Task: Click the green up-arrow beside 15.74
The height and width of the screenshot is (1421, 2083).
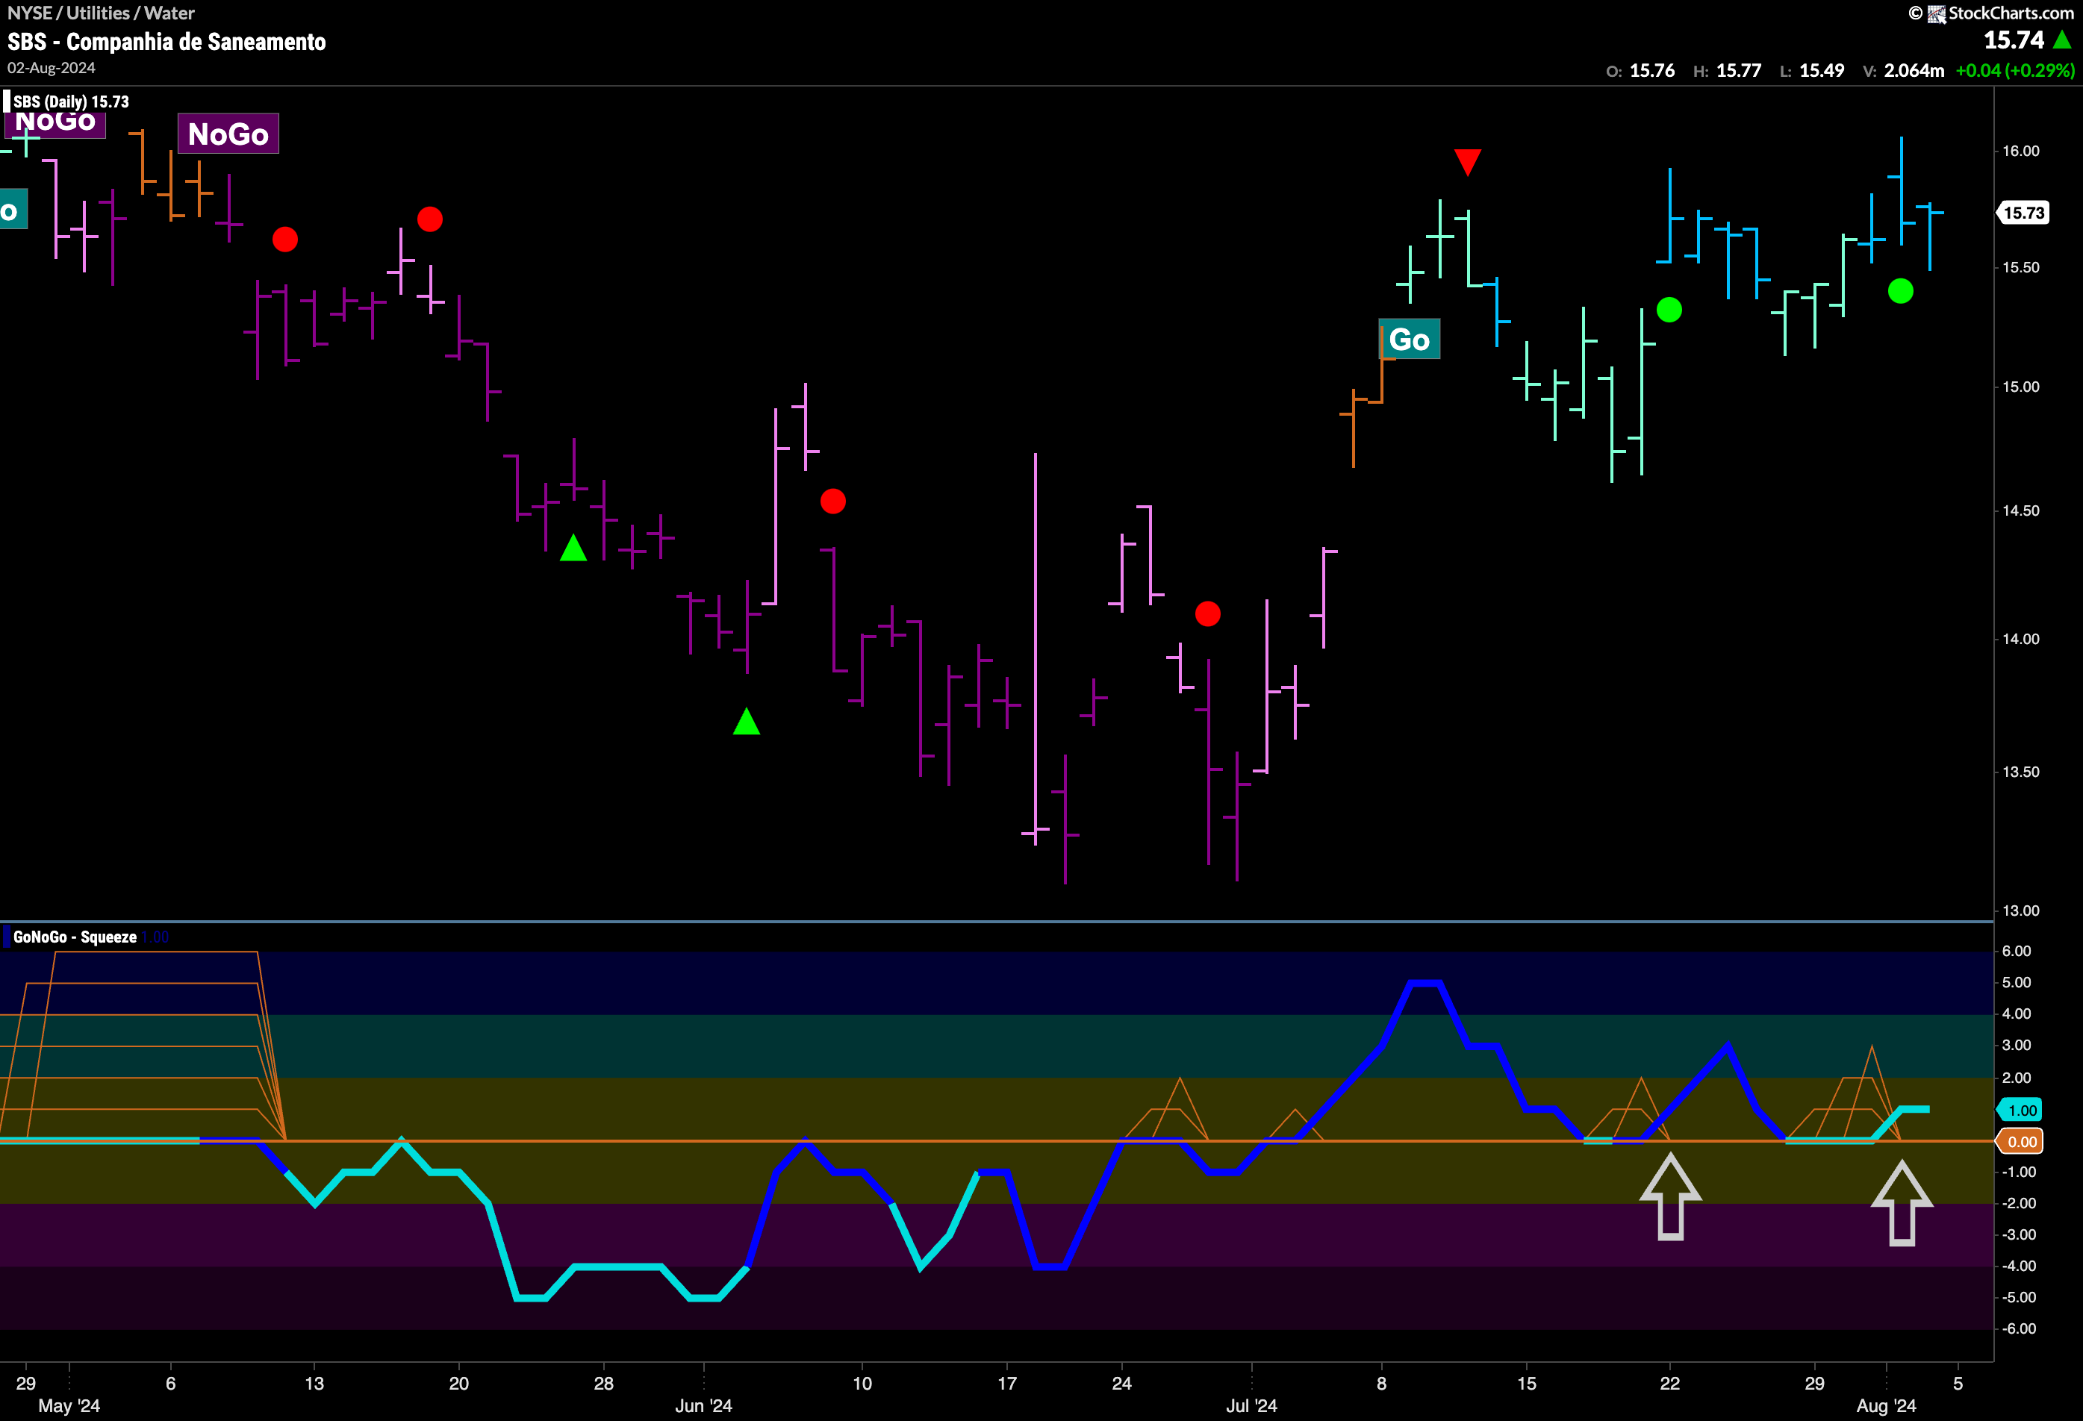Action: (2062, 40)
